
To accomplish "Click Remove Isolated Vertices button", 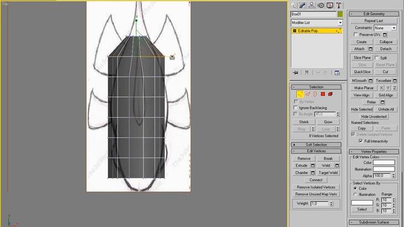I will coord(316,187).
